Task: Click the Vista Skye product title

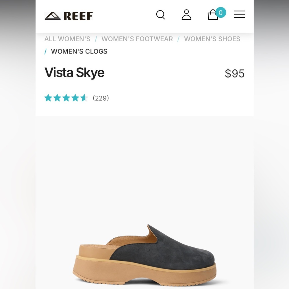Action: [74, 73]
